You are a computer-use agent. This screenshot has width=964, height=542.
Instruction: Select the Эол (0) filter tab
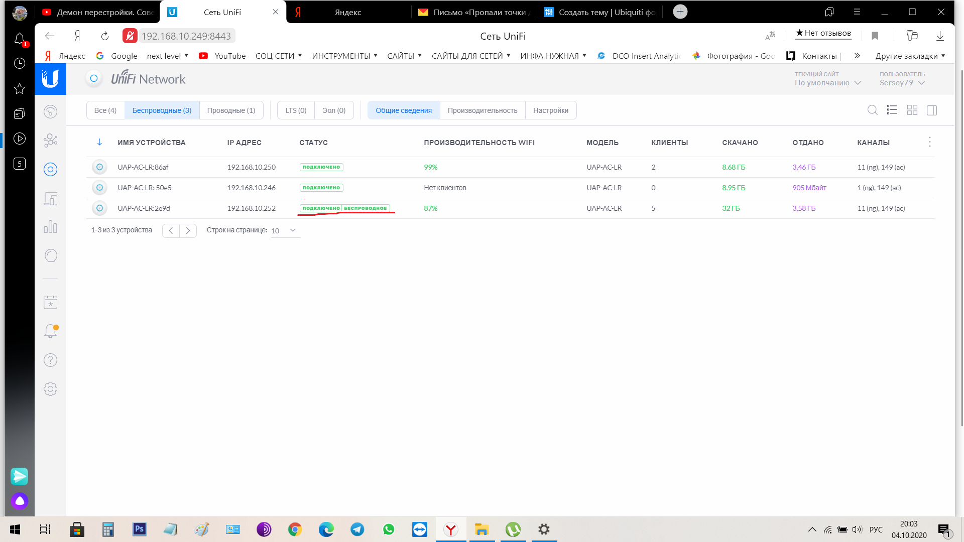334,110
